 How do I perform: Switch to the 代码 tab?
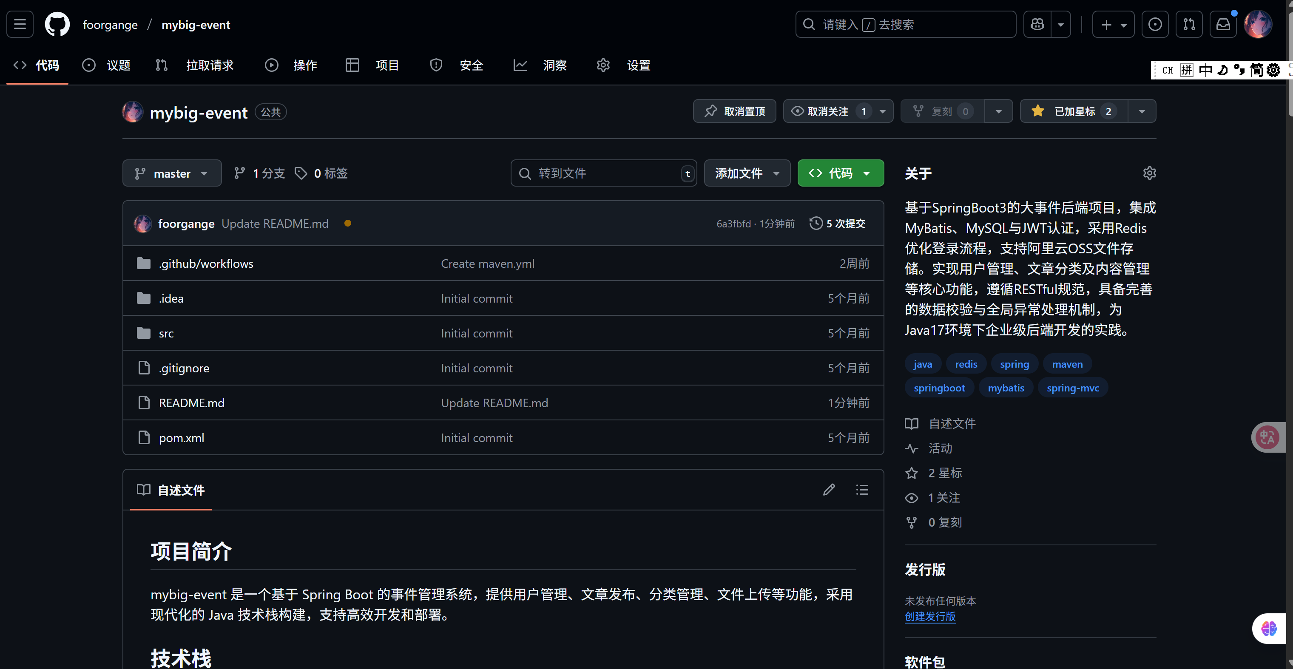pos(37,65)
